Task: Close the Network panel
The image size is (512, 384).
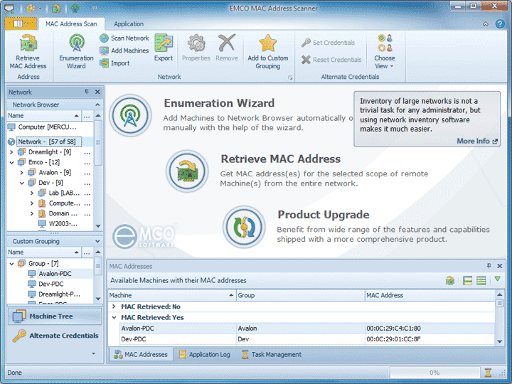Action: click(97, 92)
